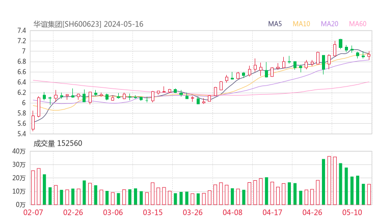377x224 pixels.
Task: Select the 2024-05-16 date in the title
Action: (124, 24)
